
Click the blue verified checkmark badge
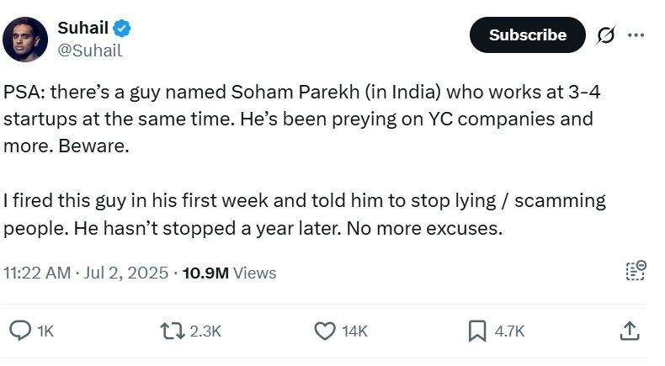point(122,29)
